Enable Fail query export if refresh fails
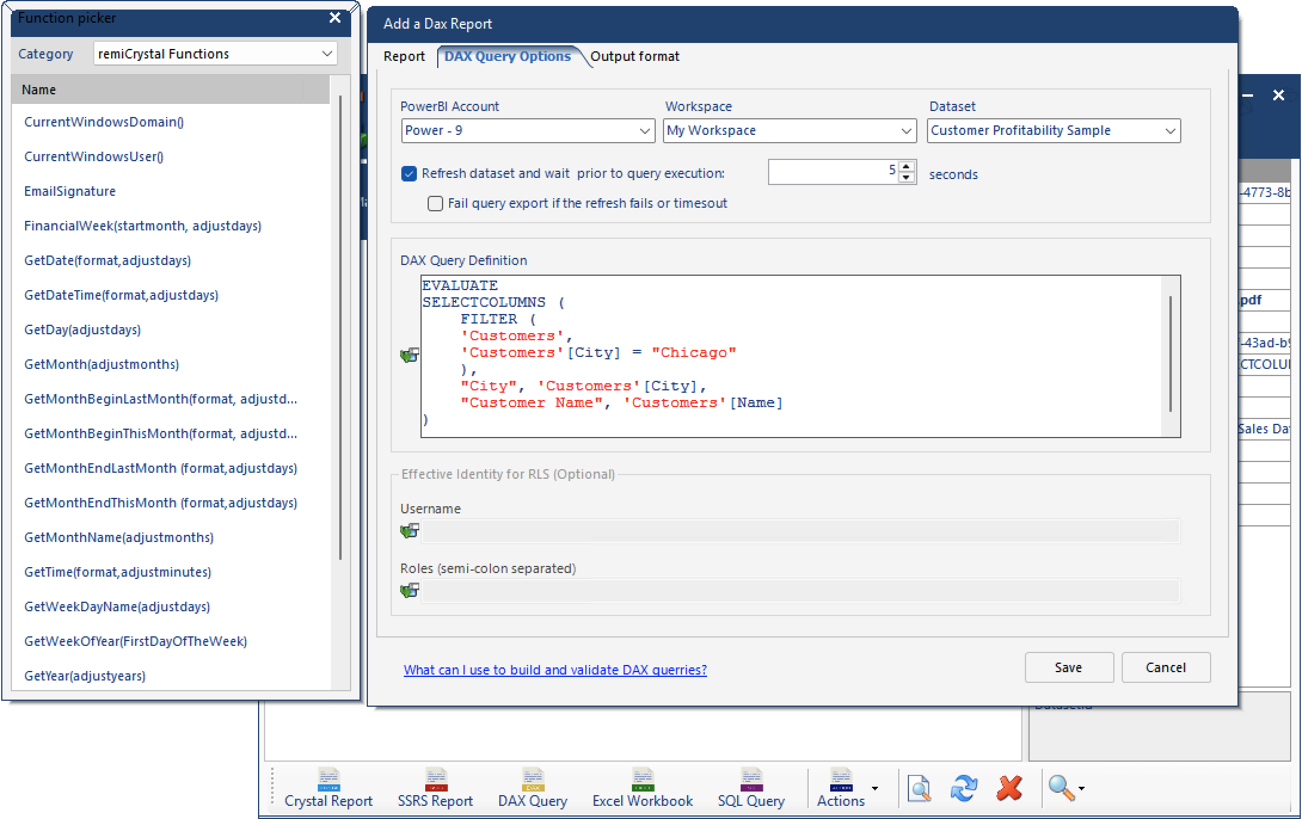1302x819 pixels. (x=435, y=204)
